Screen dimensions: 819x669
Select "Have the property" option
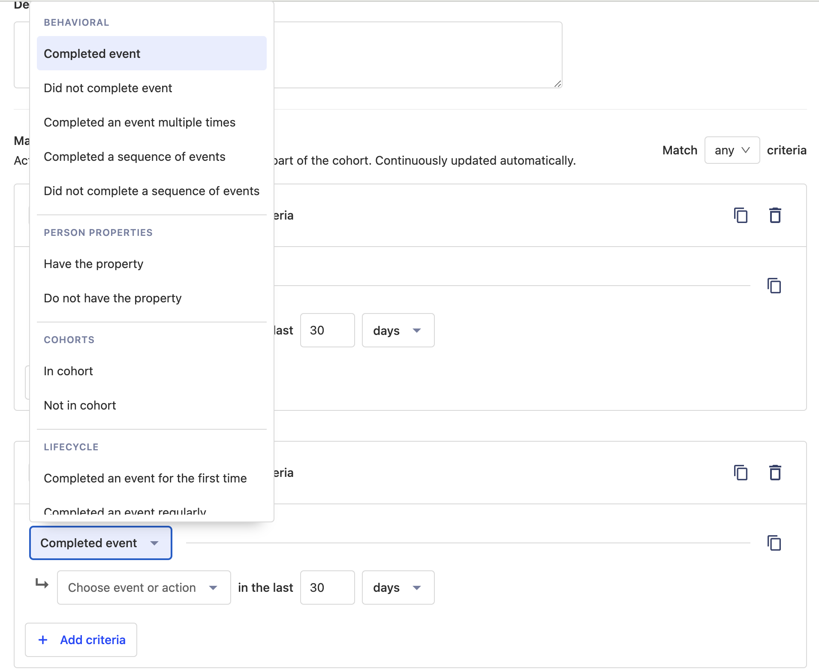coord(93,264)
